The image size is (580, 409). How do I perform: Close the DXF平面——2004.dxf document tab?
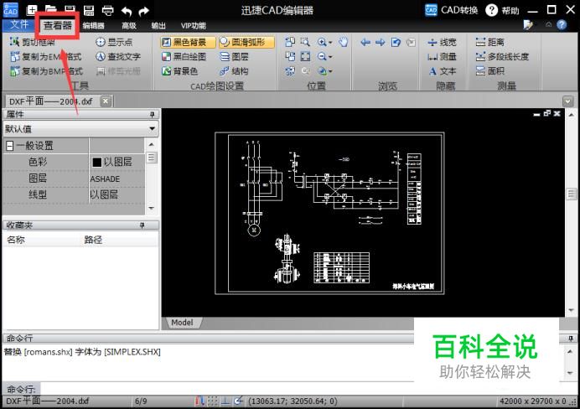tap(106, 101)
